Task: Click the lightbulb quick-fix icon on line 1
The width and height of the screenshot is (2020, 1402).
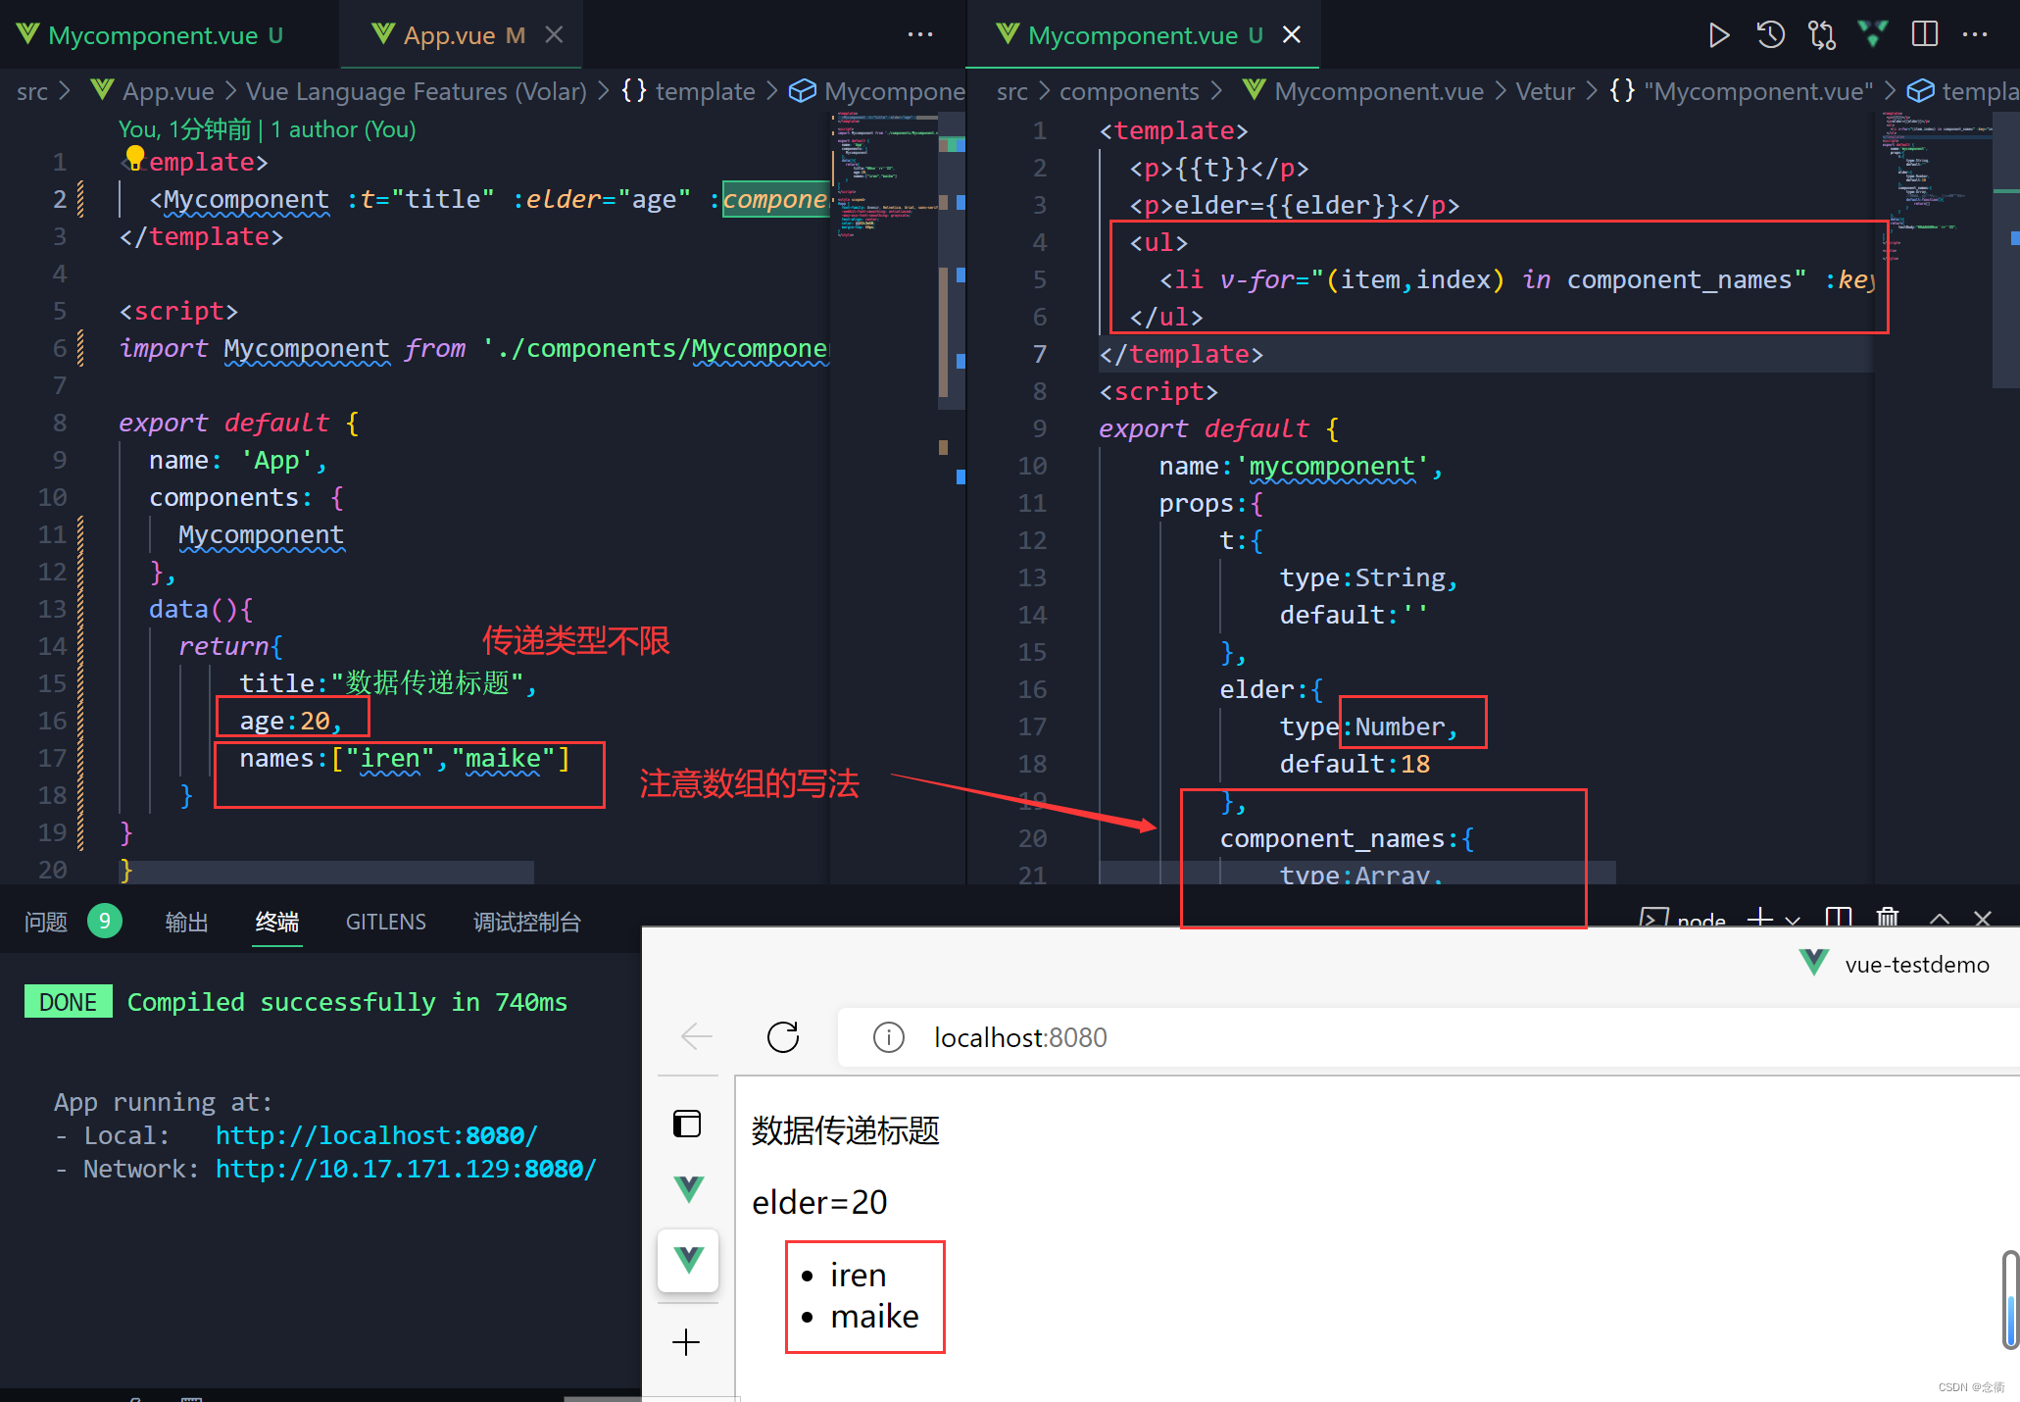Action: [135, 157]
